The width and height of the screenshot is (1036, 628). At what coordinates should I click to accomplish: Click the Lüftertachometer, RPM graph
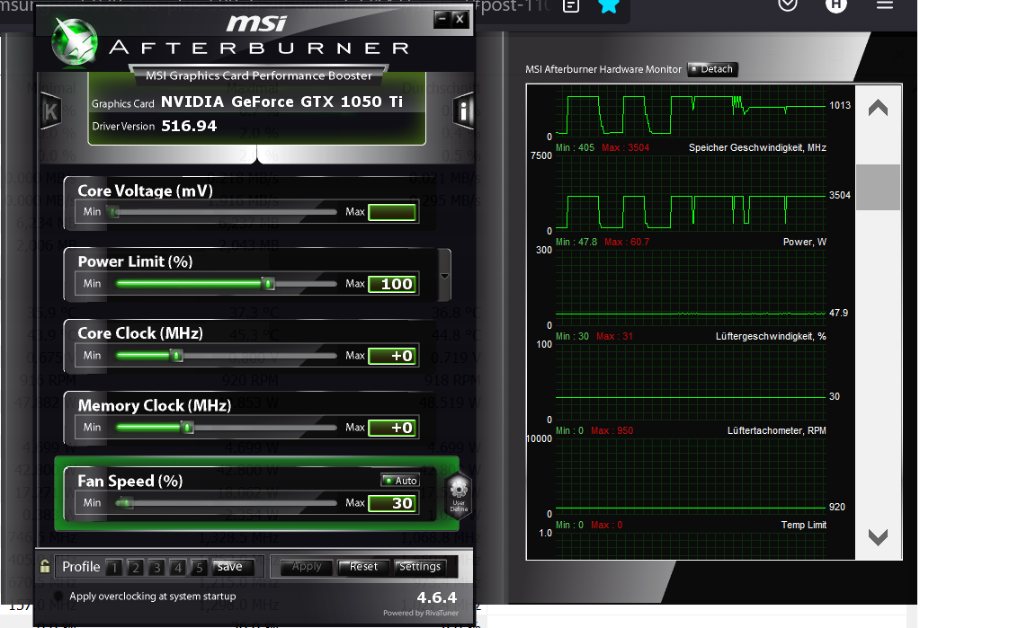tap(691, 476)
